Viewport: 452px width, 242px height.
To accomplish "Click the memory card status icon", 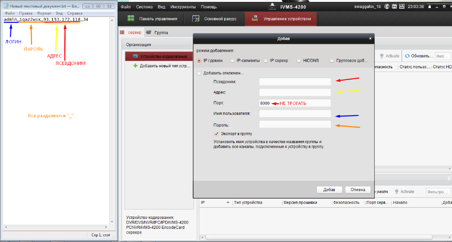I will (x=395, y=6).
